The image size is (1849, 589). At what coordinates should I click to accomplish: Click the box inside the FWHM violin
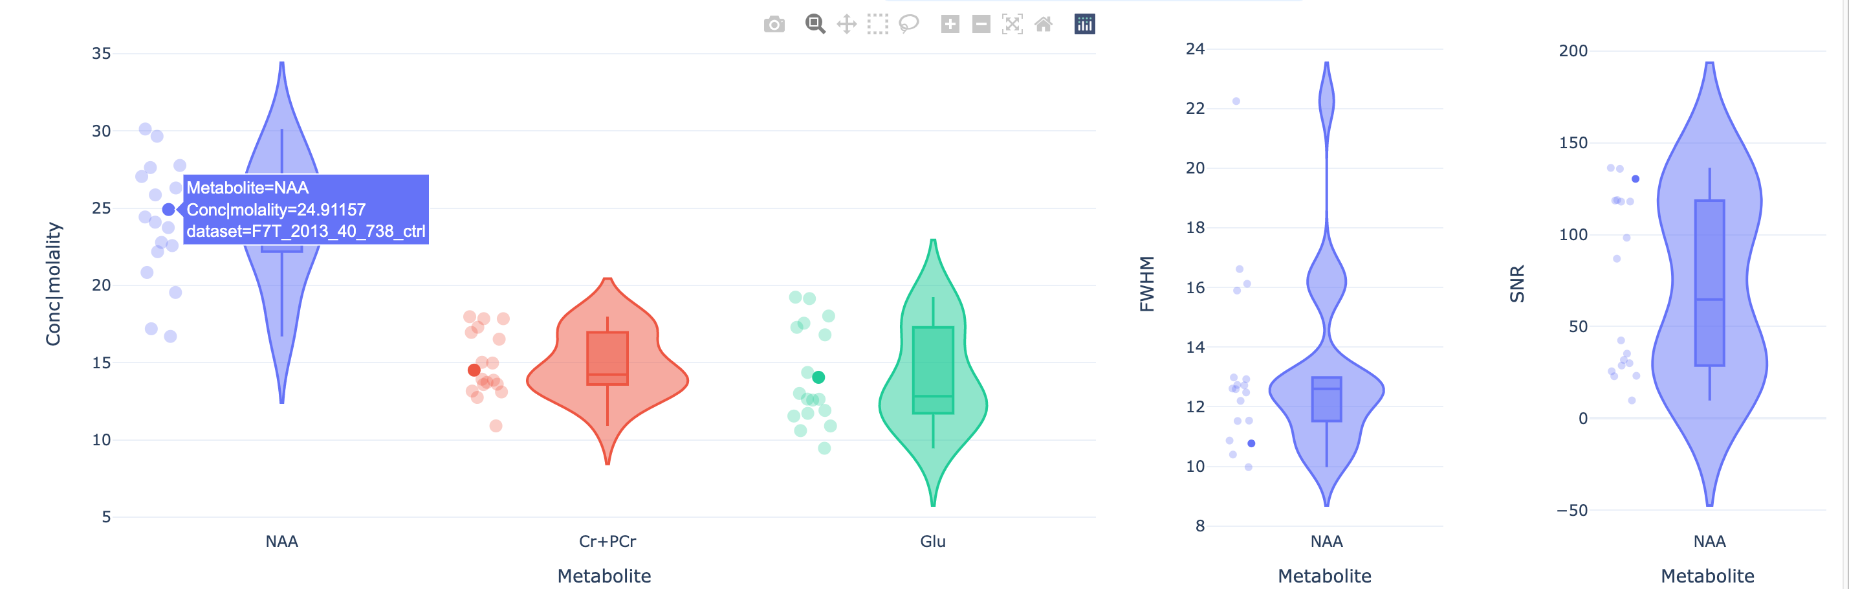pos(1326,399)
